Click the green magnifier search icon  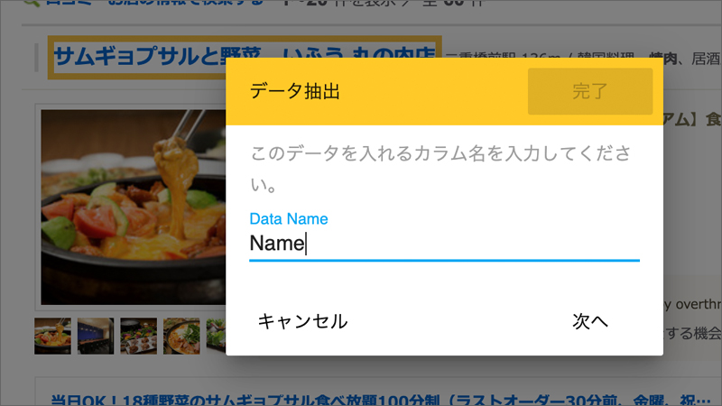(x=32, y=3)
